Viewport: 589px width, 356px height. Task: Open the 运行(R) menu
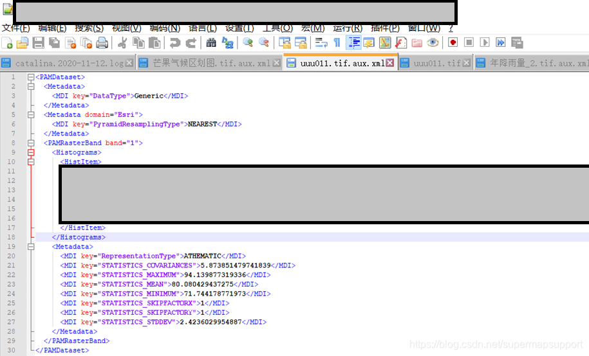click(x=348, y=28)
